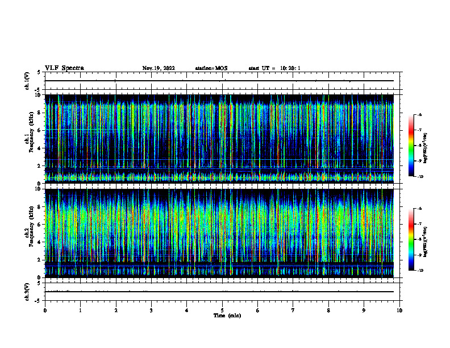The height and width of the screenshot is (348, 450).
Task: Click the ch.1 spectrogram panel
Action: click(x=219, y=139)
